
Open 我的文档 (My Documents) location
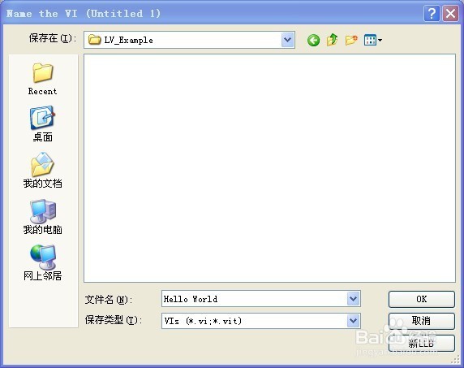pyautogui.click(x=43, y=171)
